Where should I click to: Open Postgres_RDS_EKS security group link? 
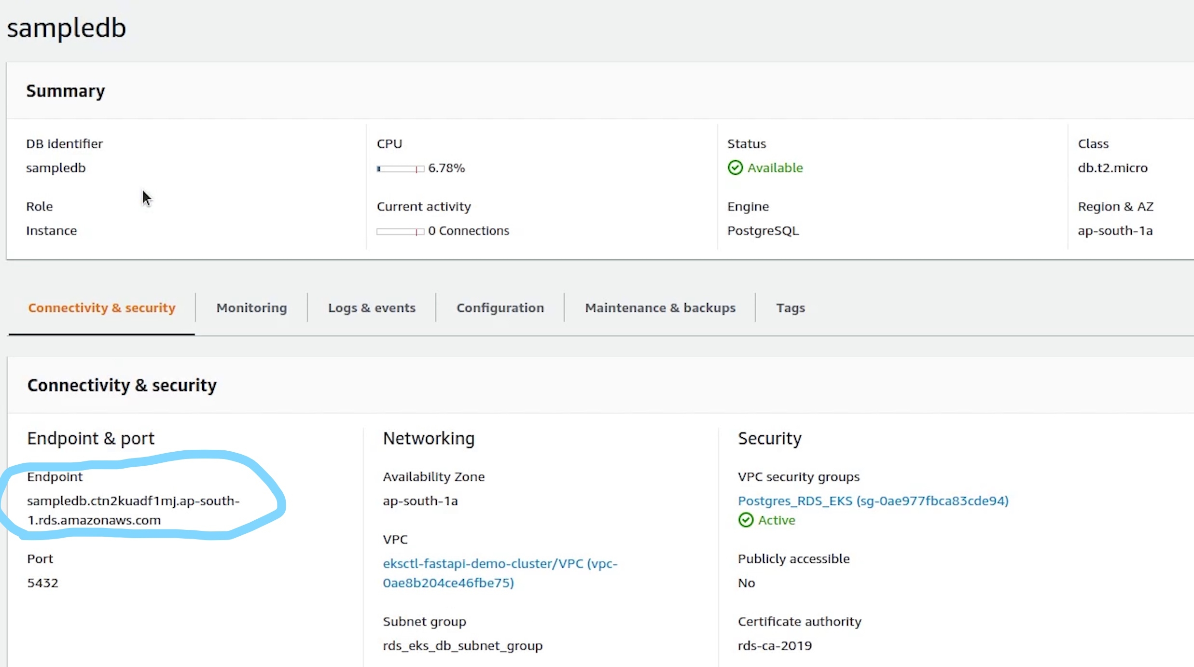(873, 501)
